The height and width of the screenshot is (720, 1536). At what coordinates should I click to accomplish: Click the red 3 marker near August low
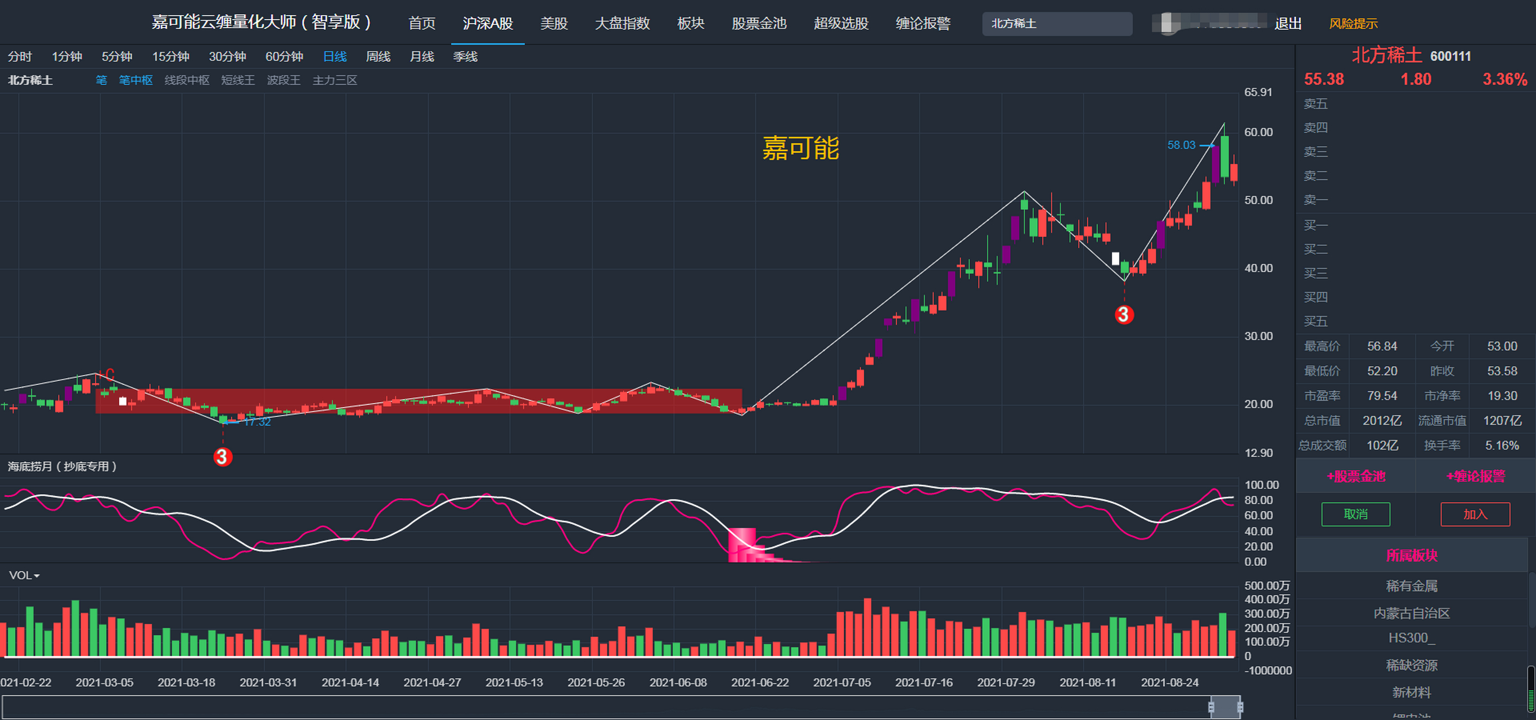tap(1124, 314)
